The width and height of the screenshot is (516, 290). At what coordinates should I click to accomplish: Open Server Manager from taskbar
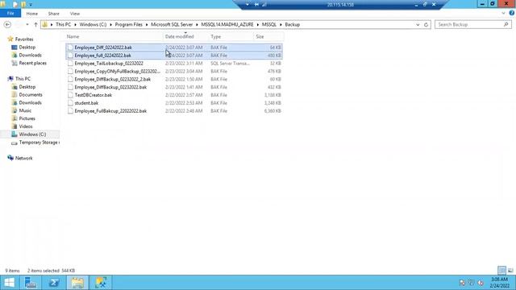click(31, 283)
